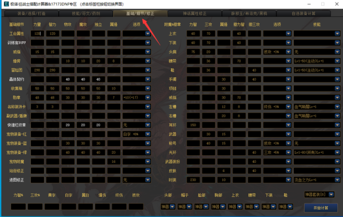Open the 光环 三攻 option dropdown

point(277,152)
